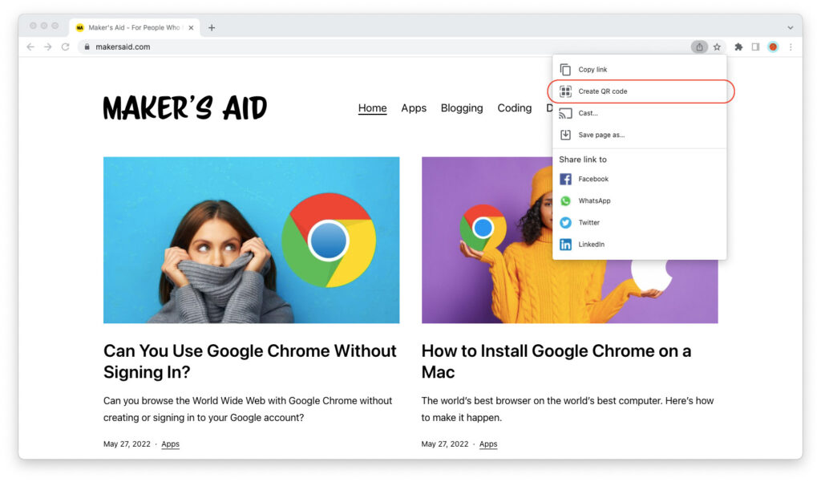The height and width of the screenshot is (482, 821).
Task: Click the makersaid.com address bar
Action: pyautogui.click(x=385, y=47)
